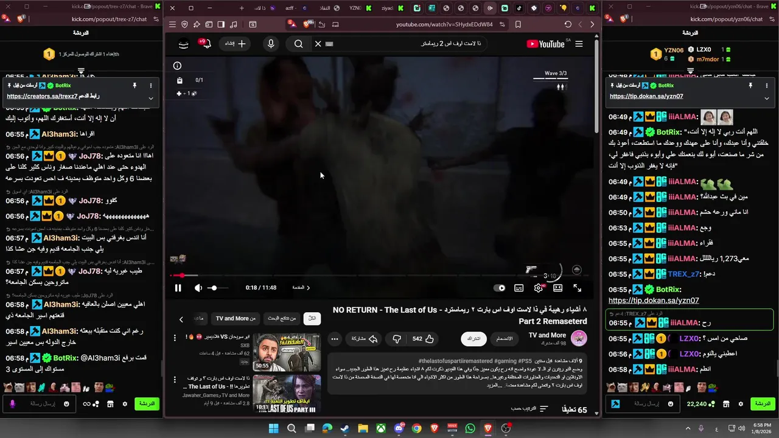Viewport: 779px width, 438px height.
Task: Join TV and More channel membership
Action: pyautogui.click(x=504, y=339)
